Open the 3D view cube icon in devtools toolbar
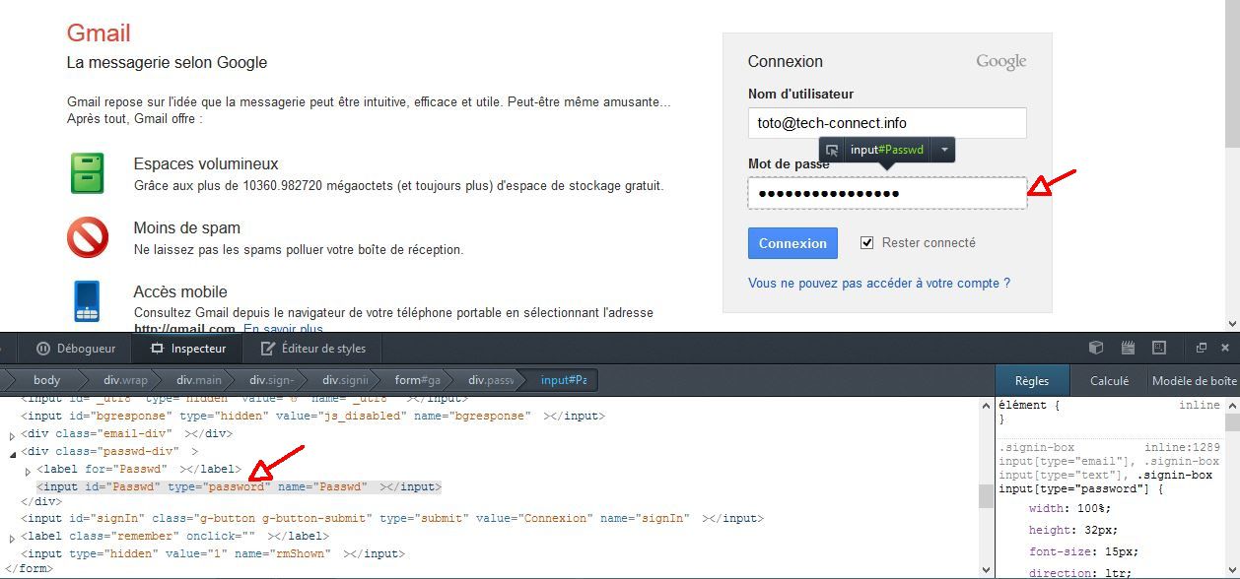1240x579 pixels. click(1095, 348)
